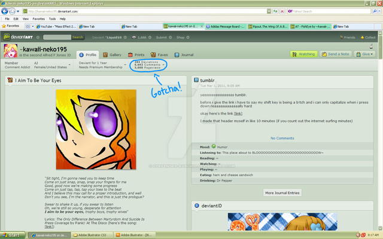383x239 pixels.
Task: Open the Journal tab
Action: 184,55
